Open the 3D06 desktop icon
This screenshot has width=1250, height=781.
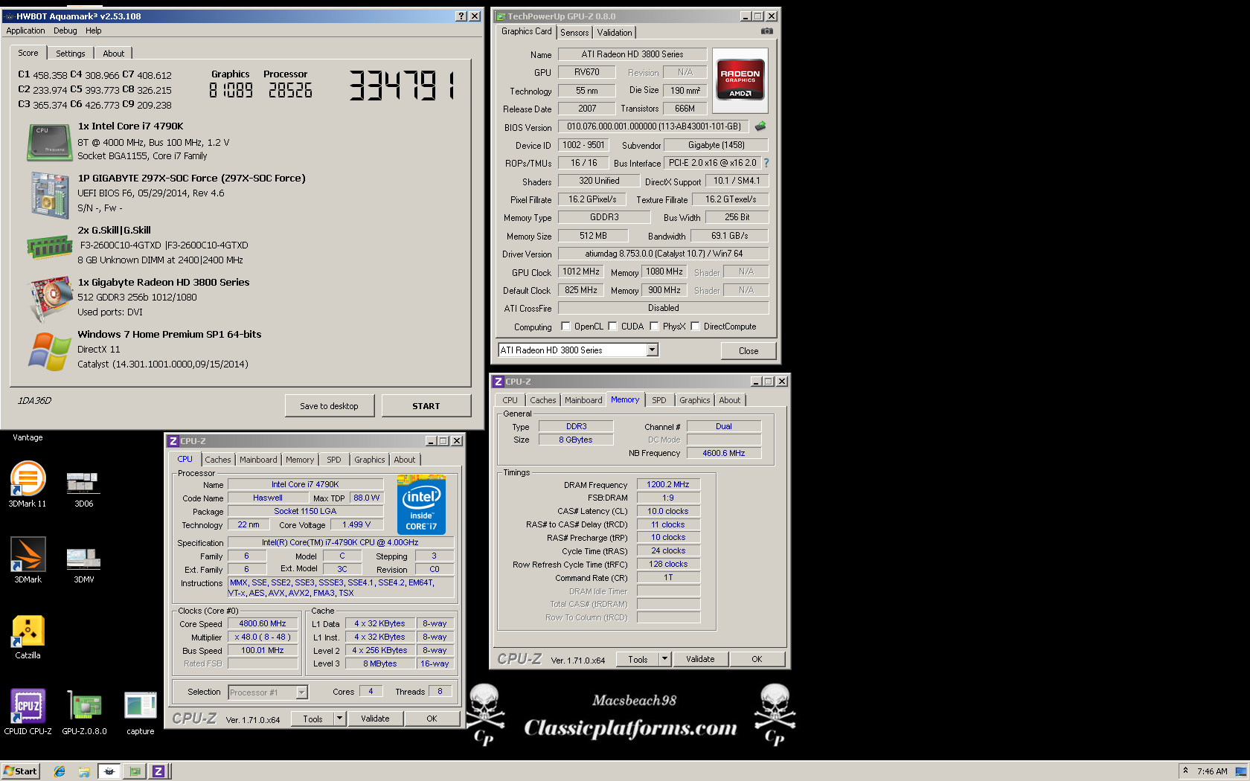83,487
